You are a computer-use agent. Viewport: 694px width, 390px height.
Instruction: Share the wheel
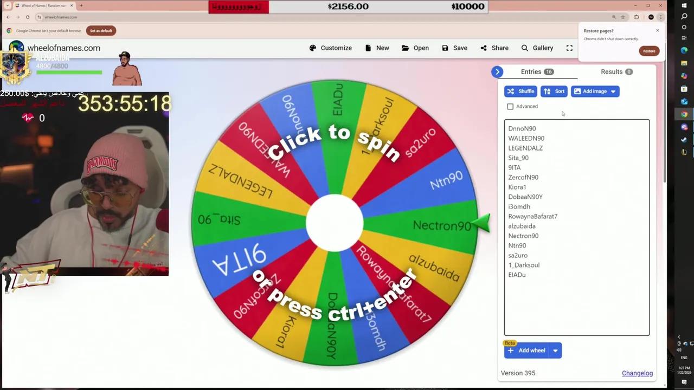coord(494,48)
